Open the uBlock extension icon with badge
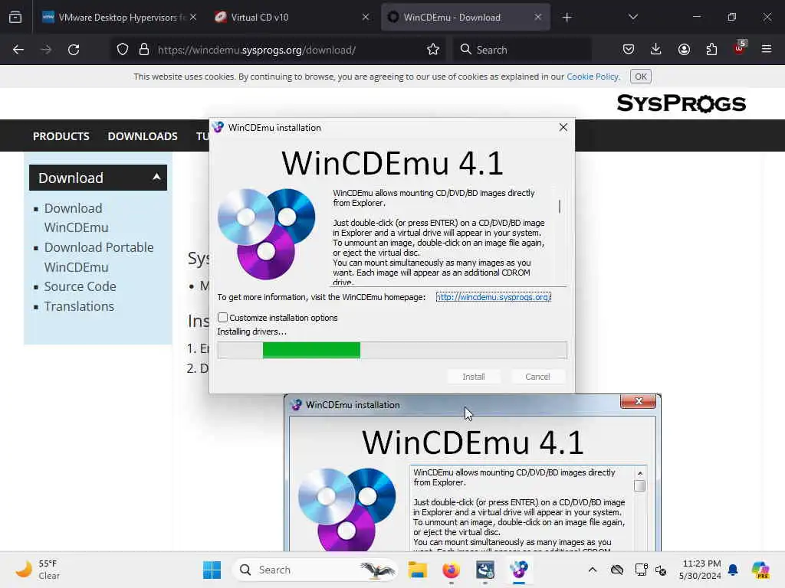The height and width of the screenshot is (588, 785). [740, 48]
